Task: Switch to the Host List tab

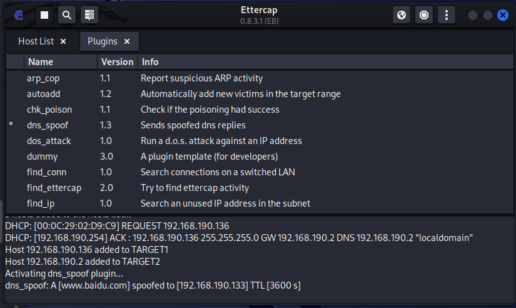Action: click(x=36, y=42)
